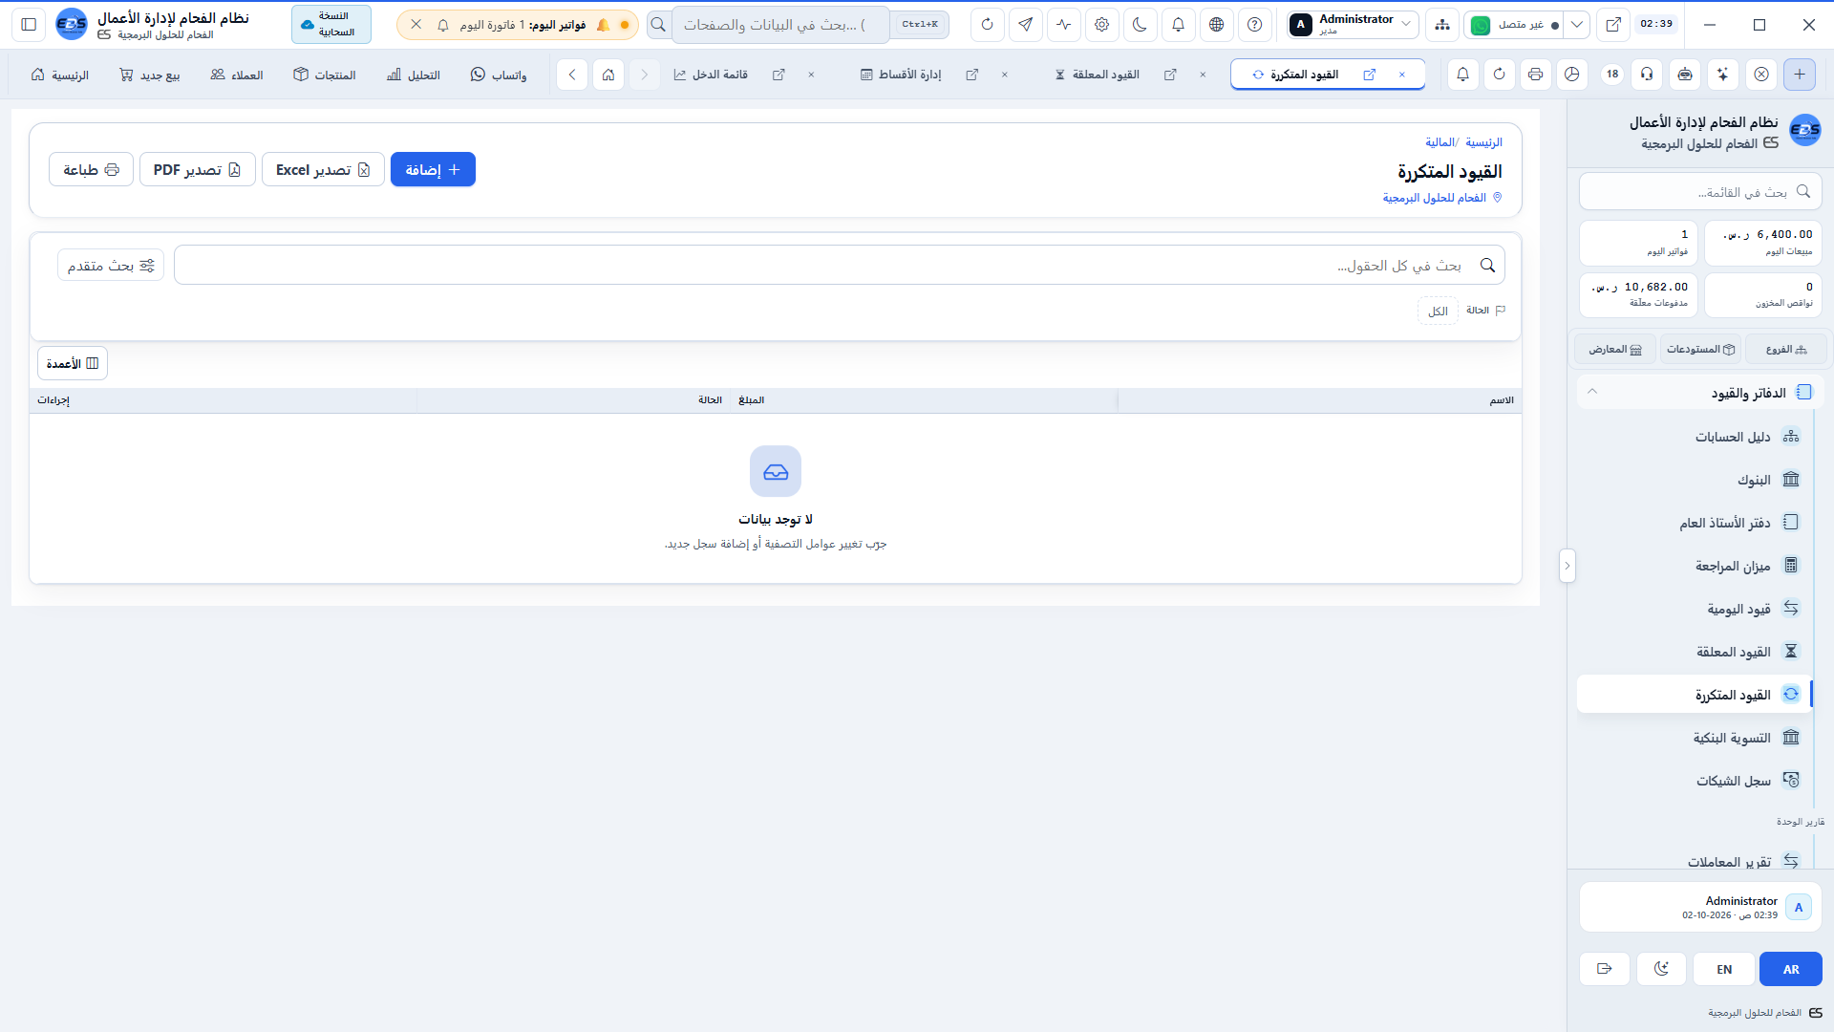This screenshot has height=1032, width=1834.
Task: Click the pie chart icon in toolbar
Action: click(1572, 75)
